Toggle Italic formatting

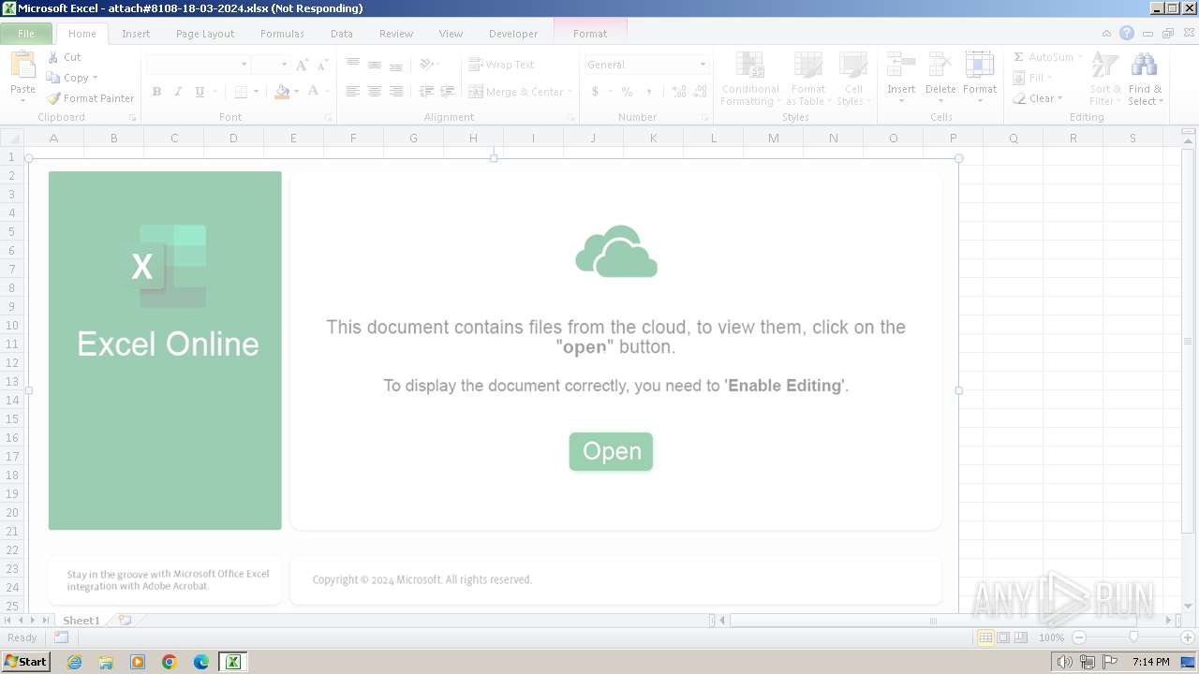[x=178, y=92]
